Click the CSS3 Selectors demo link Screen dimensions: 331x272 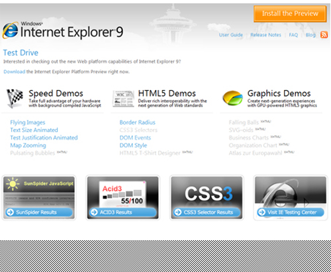click(x=138, y=130)
